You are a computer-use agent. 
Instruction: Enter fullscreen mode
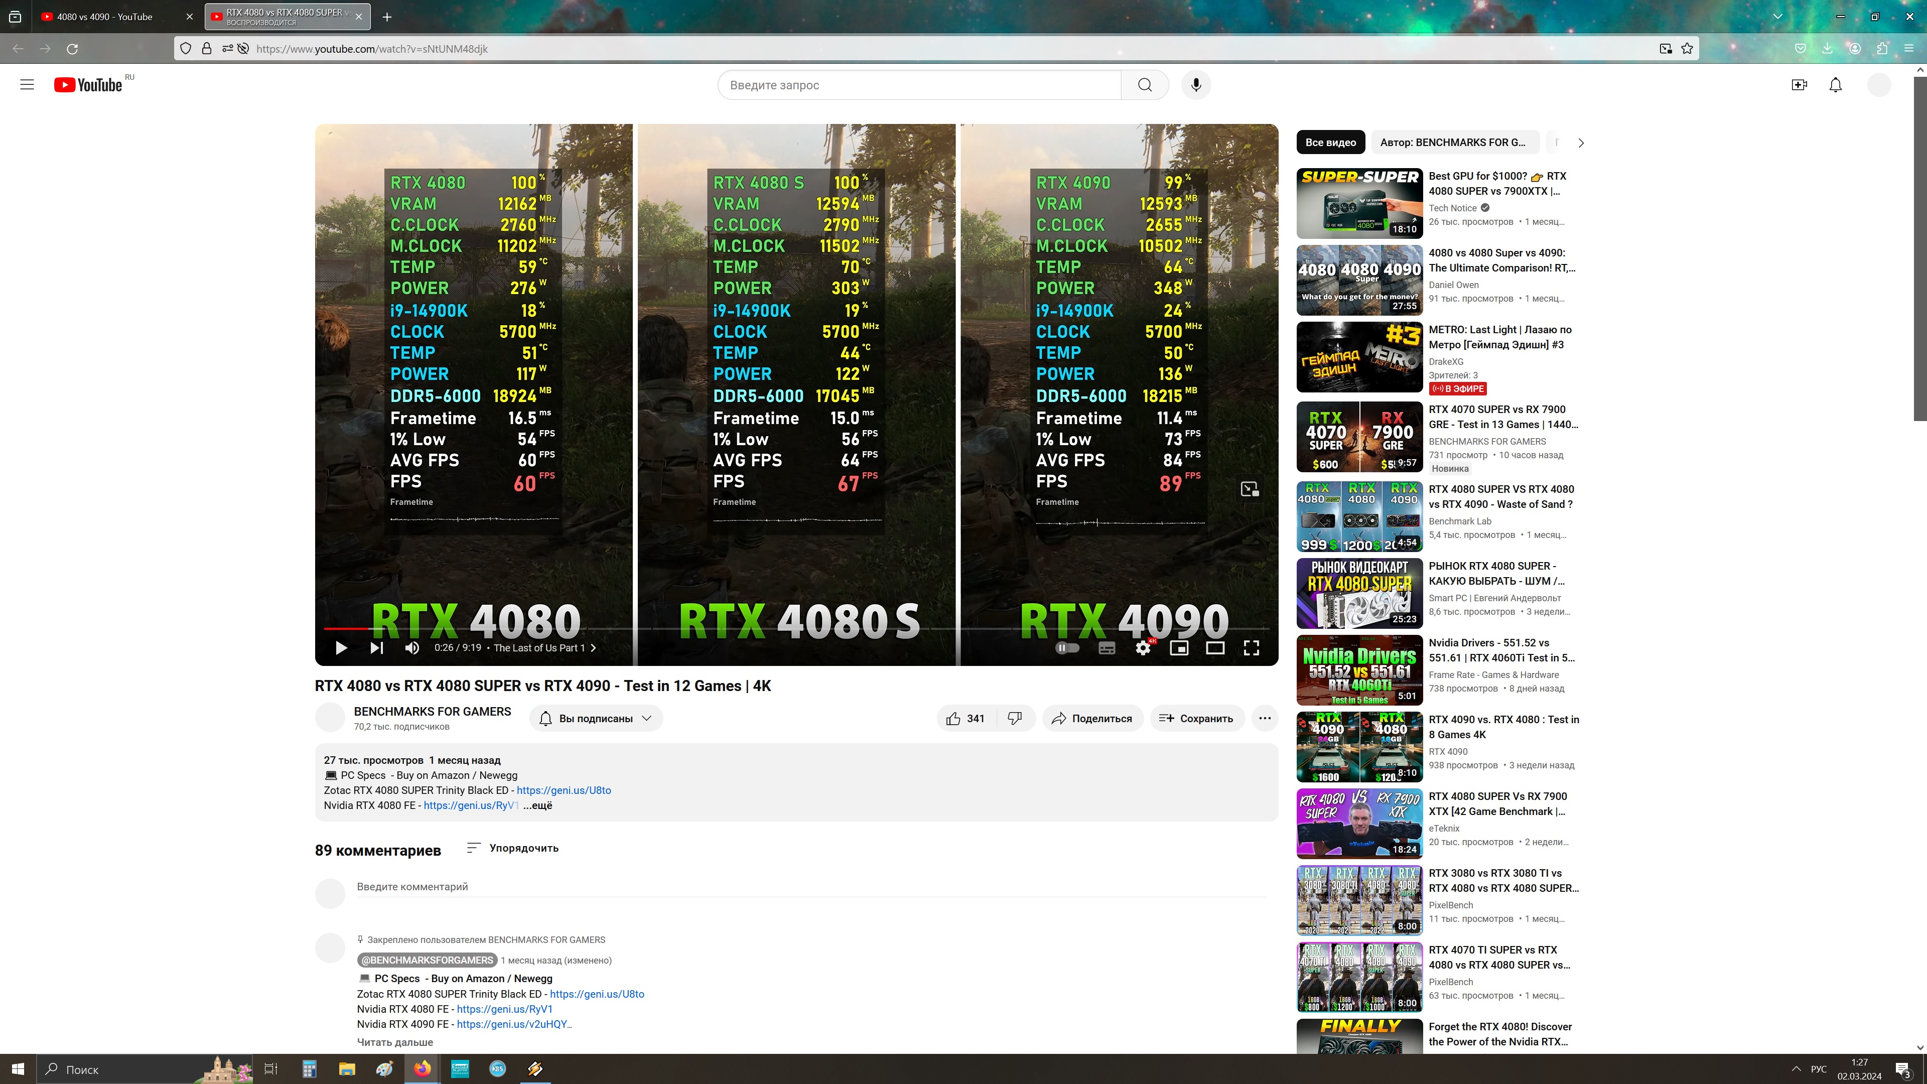click(1251, 648)
